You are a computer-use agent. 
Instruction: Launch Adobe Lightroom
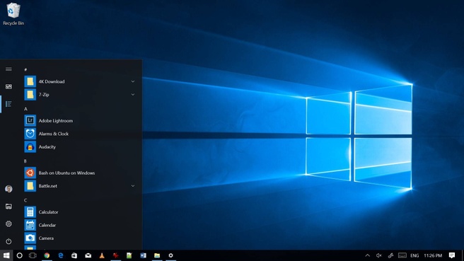pos(80,120)
